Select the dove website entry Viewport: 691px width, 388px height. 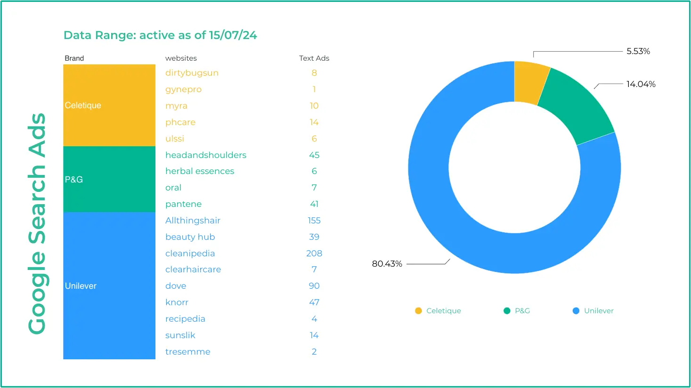click(176, 286)
